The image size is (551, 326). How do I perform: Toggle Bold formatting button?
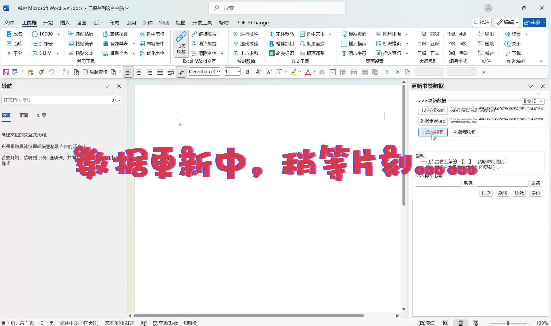pos(248,72)
